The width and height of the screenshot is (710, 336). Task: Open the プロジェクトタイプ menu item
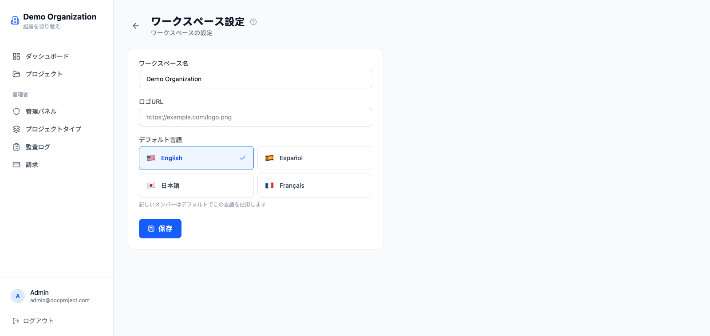(56, 129)
